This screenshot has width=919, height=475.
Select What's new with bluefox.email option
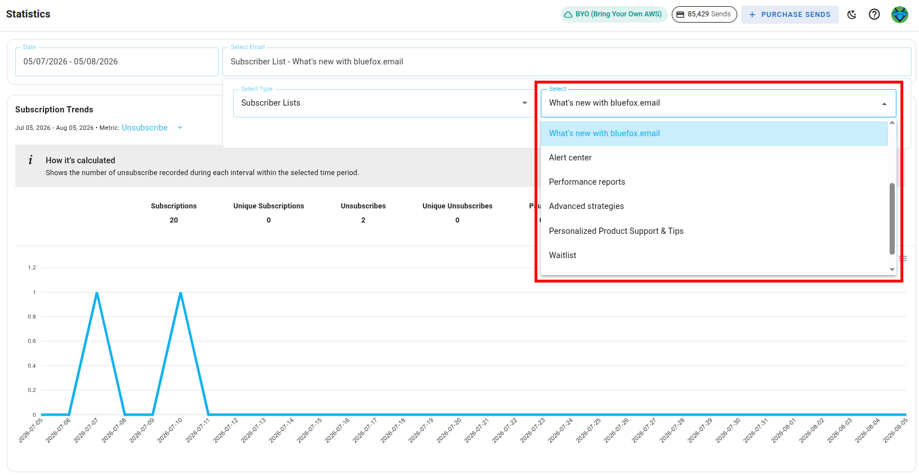click(x=714, y=133)
